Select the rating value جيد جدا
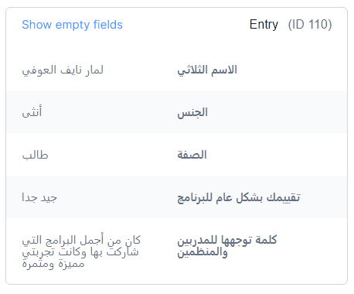This screenshot has width=354, height=294. [39, 197]
